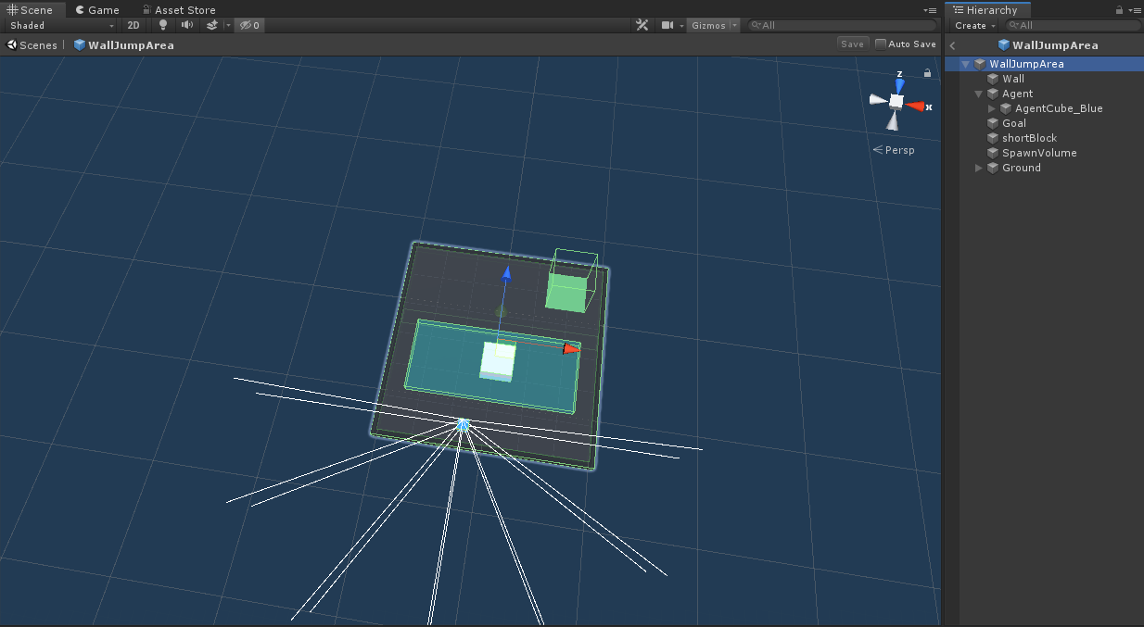Click the red X axis cone of the orientation gizmo
The width and height of the screenshot is (1144, 627).
click(915, 106)
